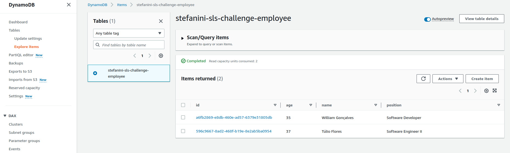Go to the previous page of tables
510x153 pixels.
(x=135, y=56)
